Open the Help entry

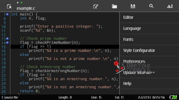pyautogui.click(x=149, y=83)
